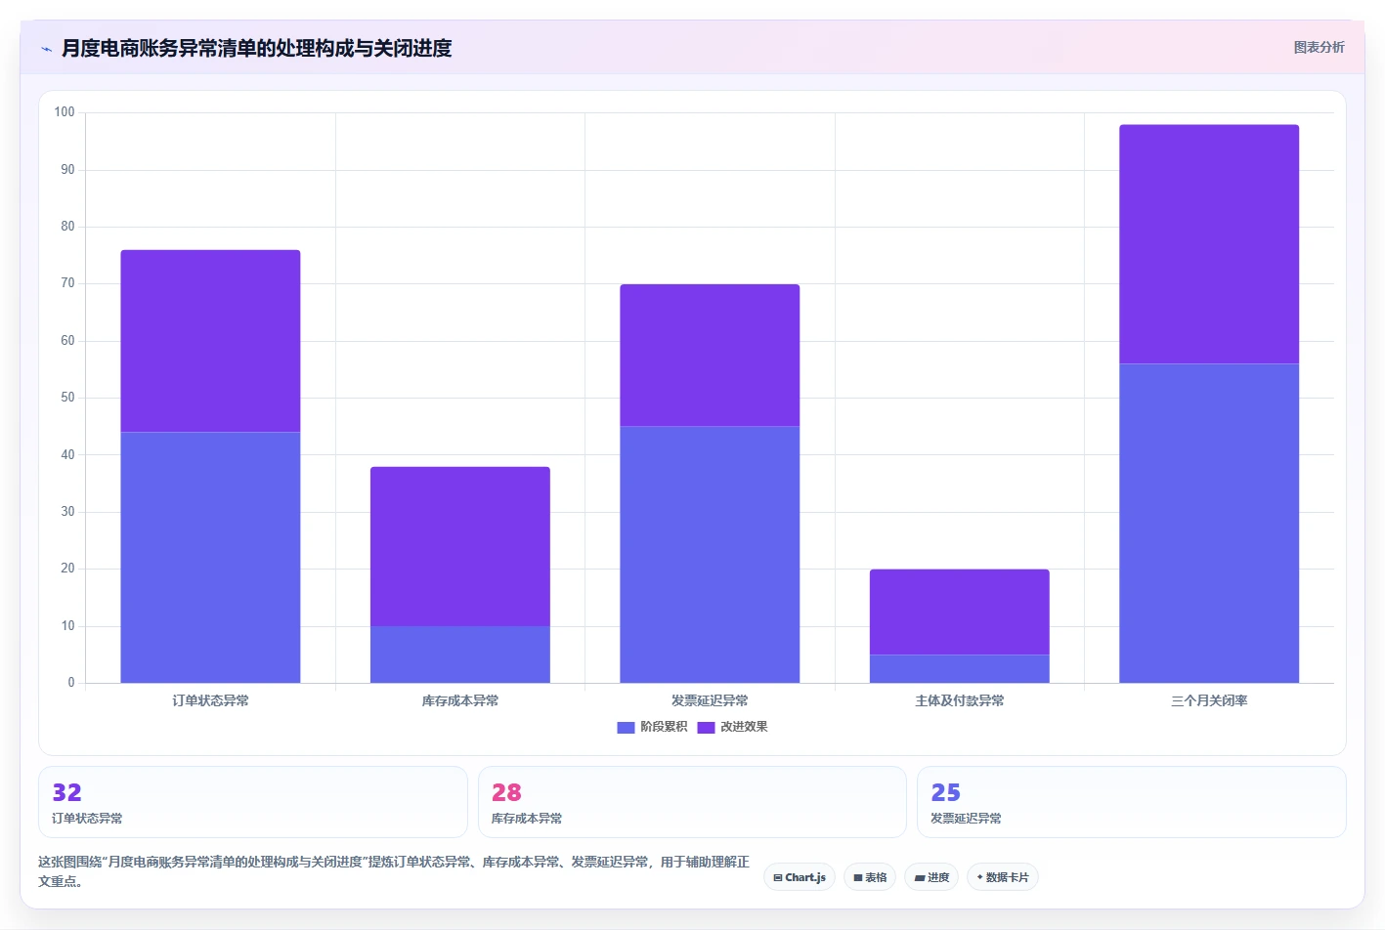Click the 订单状态异常 x-axis label
This screenshot has height=930, width=1385.
click(x=210, y=700)
